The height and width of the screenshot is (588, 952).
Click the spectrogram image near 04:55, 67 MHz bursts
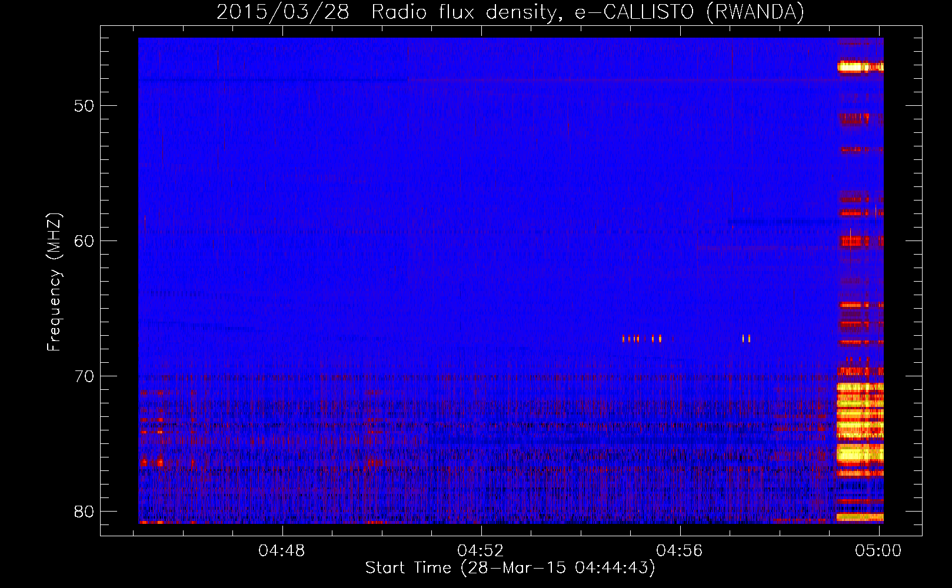tap(642, 339)
